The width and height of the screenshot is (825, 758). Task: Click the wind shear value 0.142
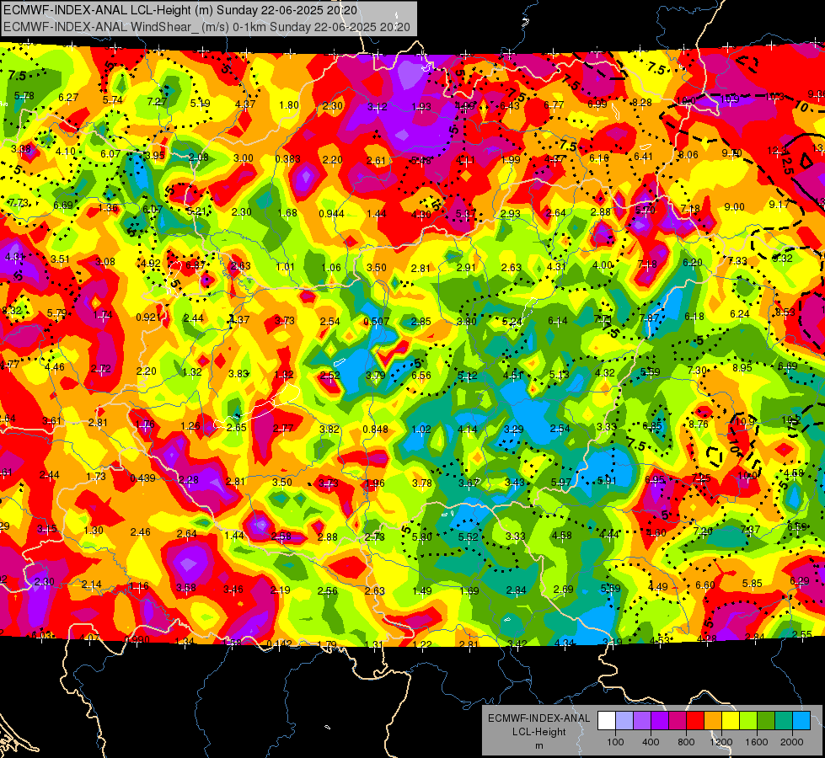point(280,644)
